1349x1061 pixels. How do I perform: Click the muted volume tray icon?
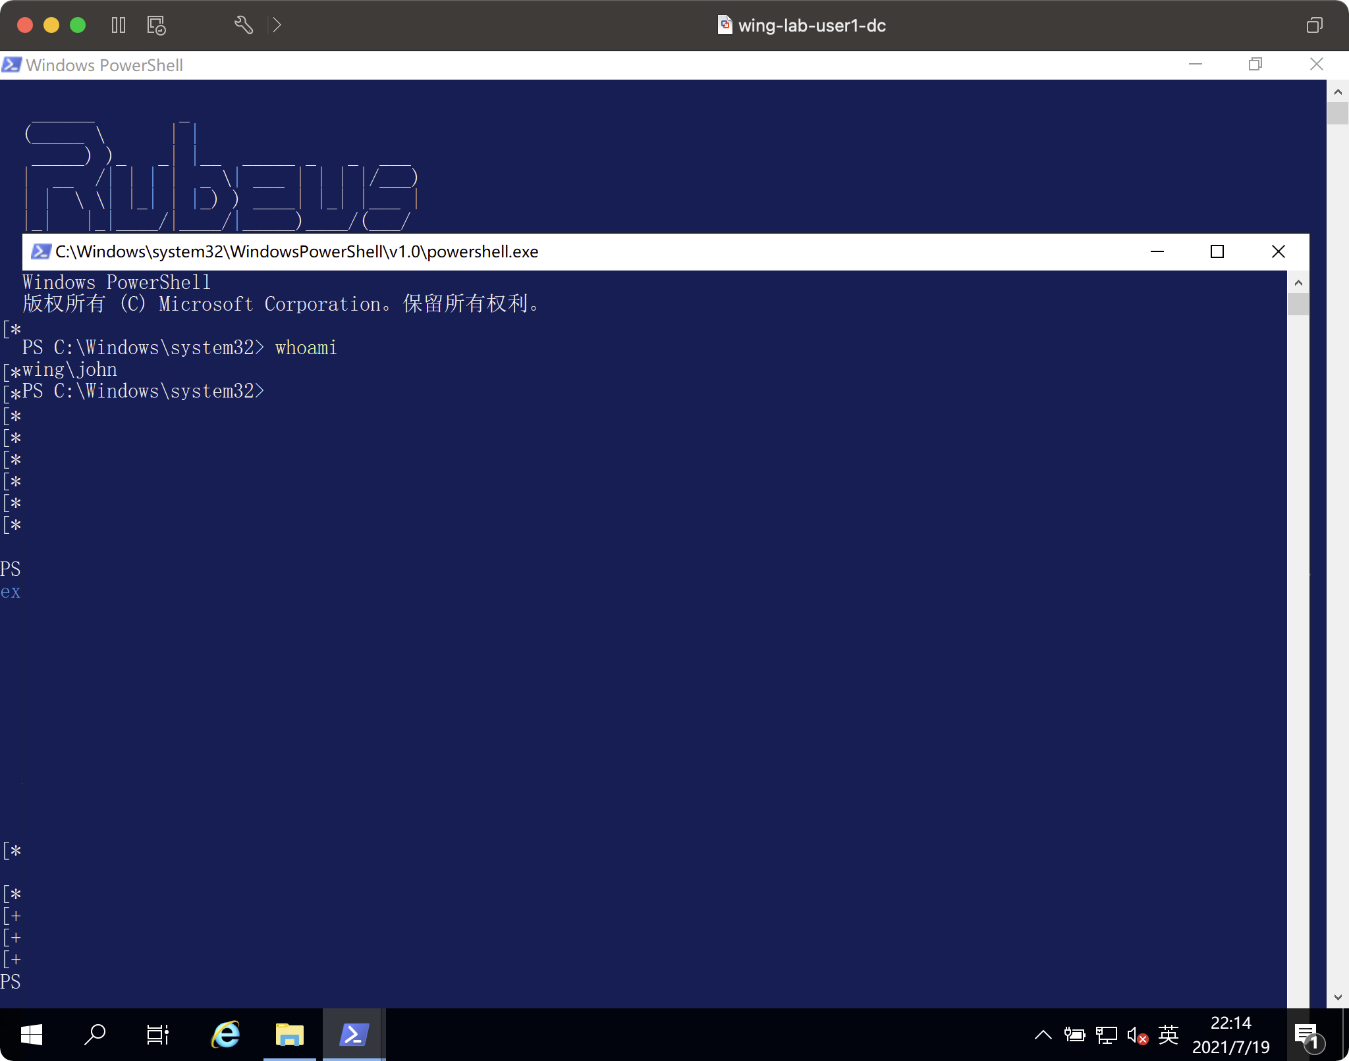coord(1138,1036)
